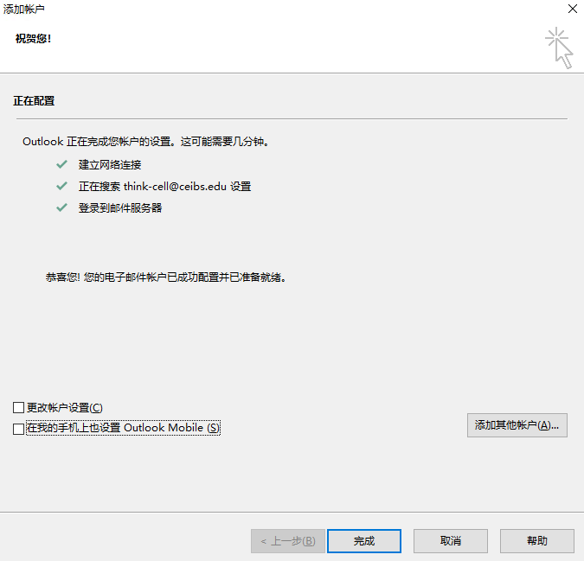Click the 恭喜您 success message text
Screen dimensions: 584x561
click(165, 278)
